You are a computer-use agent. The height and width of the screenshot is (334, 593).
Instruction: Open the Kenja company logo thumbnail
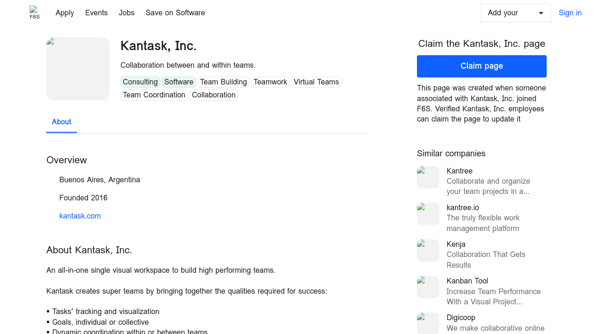point(428,250)
